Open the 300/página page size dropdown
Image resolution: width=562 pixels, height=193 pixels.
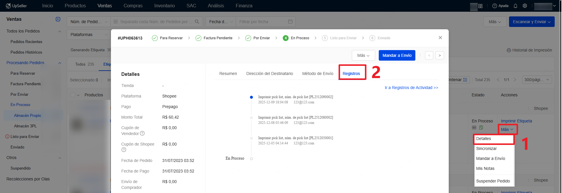(x=537, y=80)
